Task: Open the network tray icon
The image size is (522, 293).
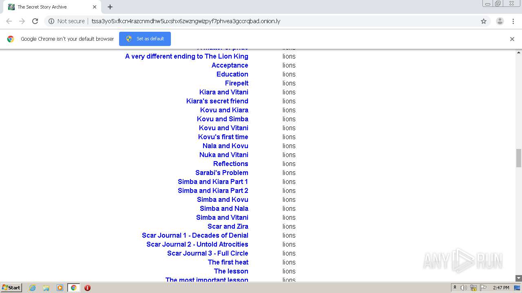Action: [x=473, y=288]
